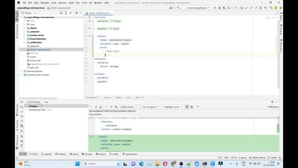298x168 pixels.
Task: Click the diff viewer vertical scrollbar
Action: pos(278,128)
